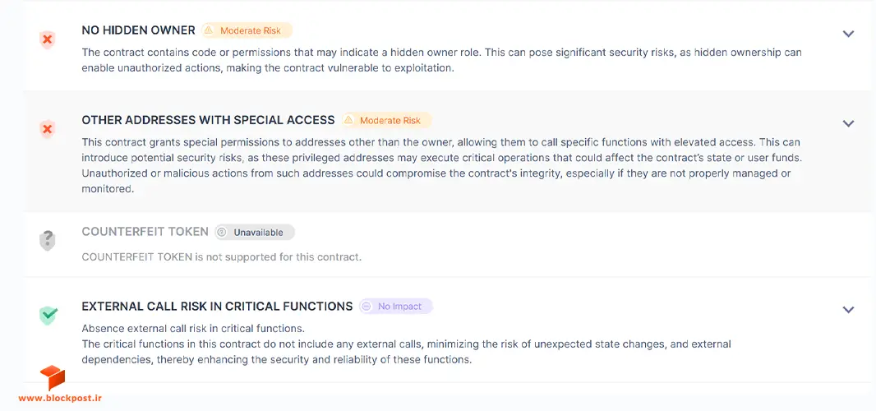Click the purple No Impact badge
The image size is (876, 411).
(x=395, y=306)
